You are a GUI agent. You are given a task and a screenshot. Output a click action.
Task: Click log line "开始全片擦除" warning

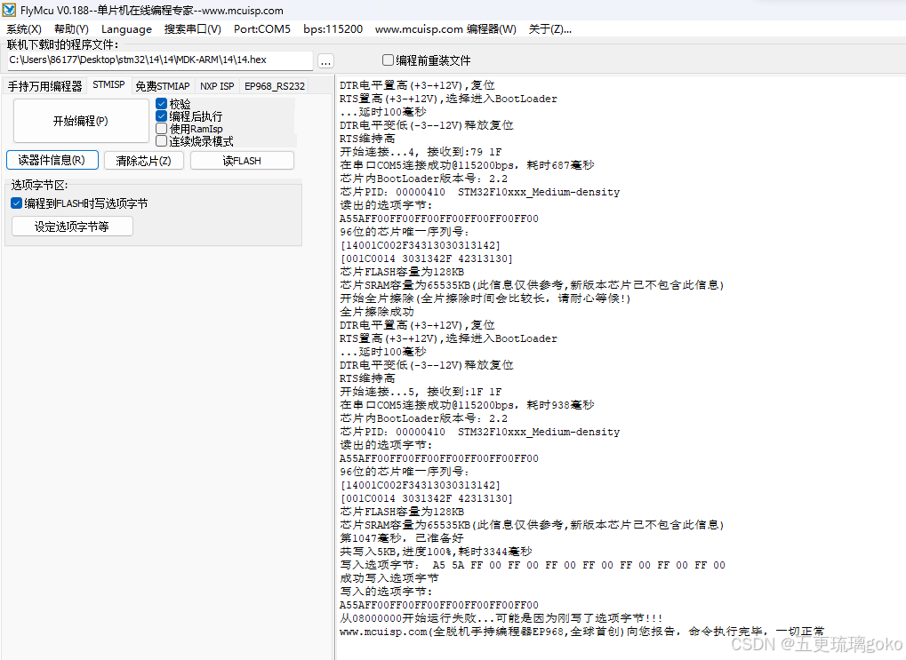click(485, 298)
